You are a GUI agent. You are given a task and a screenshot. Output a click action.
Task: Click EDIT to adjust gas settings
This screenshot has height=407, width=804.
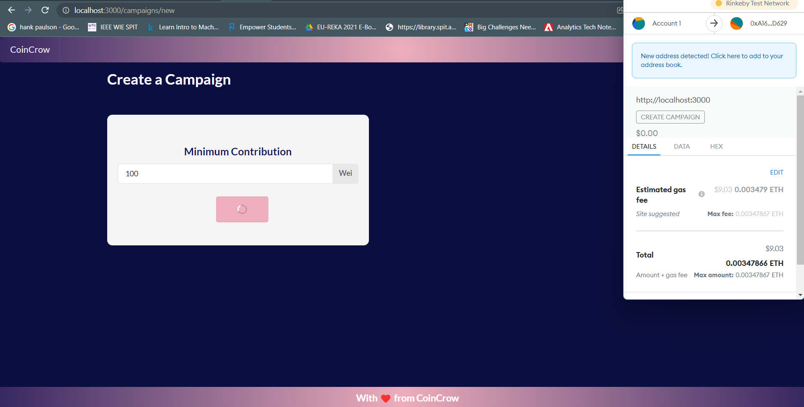pyautogui.click(x=776, y=172)
